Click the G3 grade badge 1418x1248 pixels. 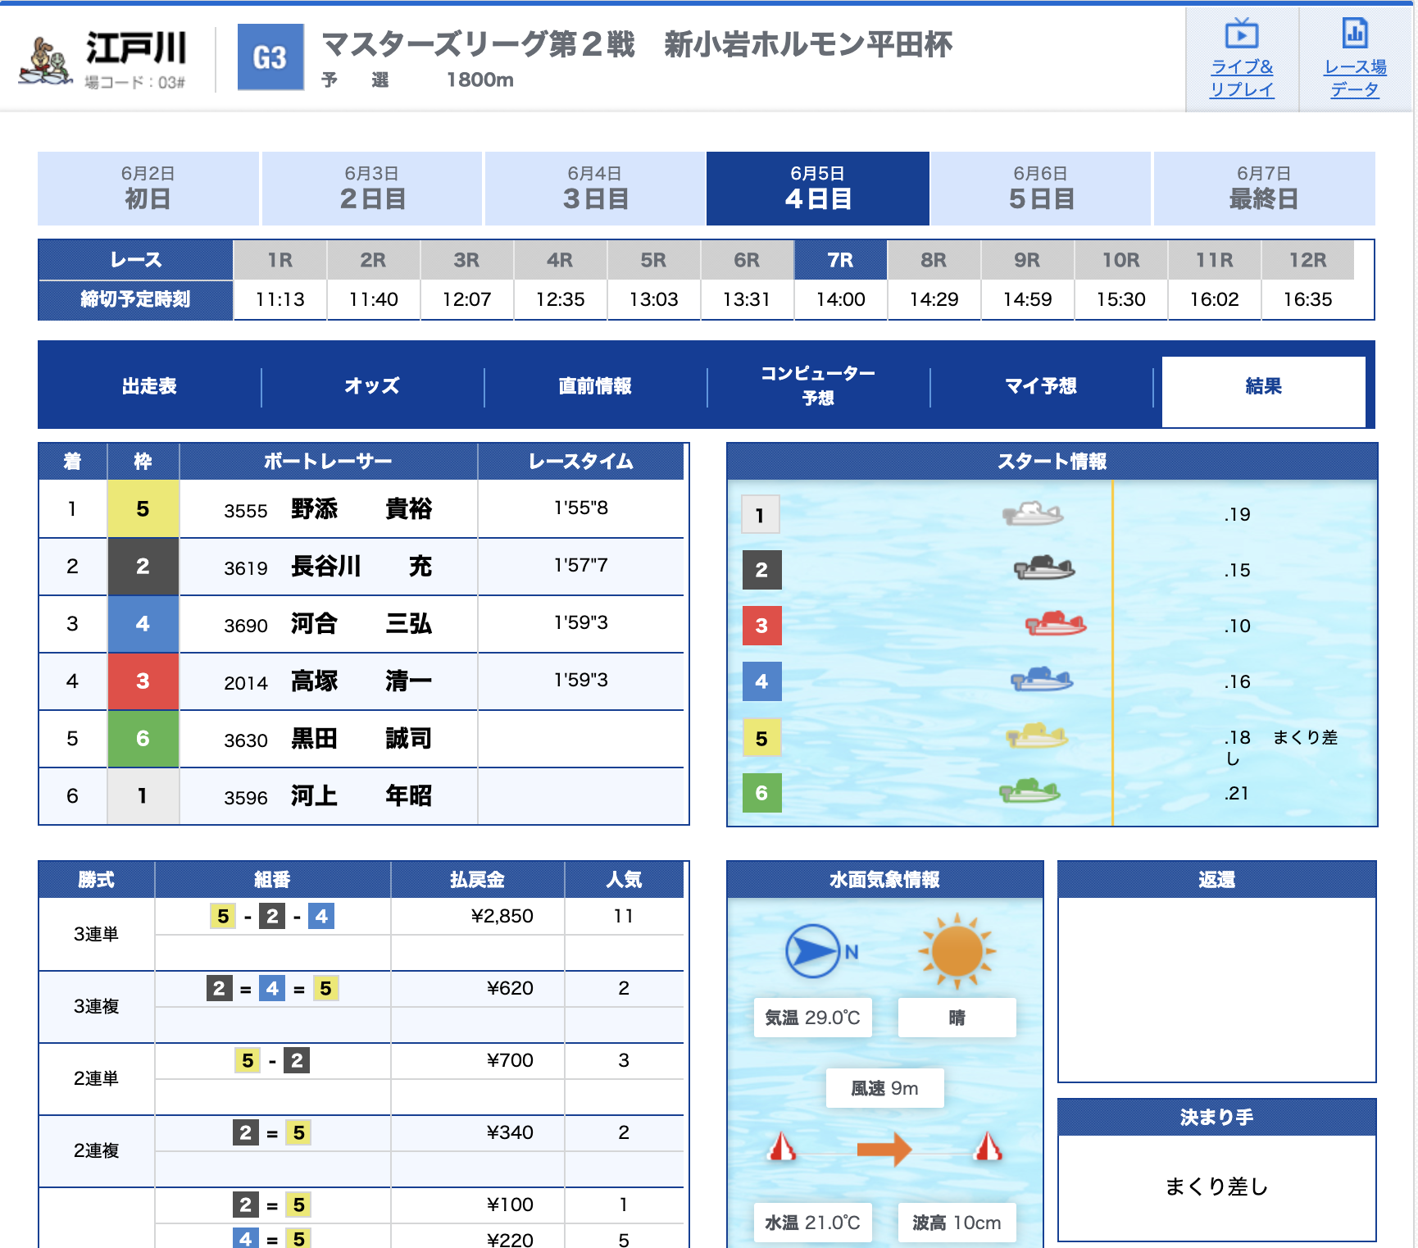[270, 57]
